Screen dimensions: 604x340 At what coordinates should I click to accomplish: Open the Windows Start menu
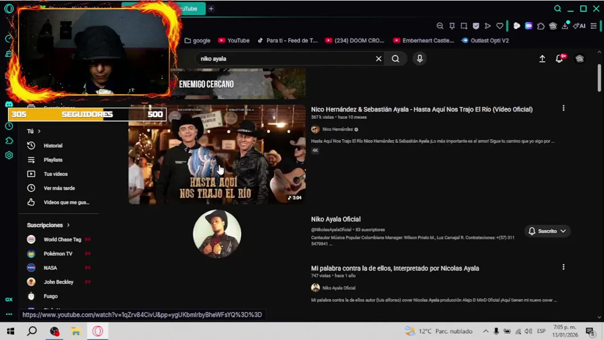pos(10,331)
